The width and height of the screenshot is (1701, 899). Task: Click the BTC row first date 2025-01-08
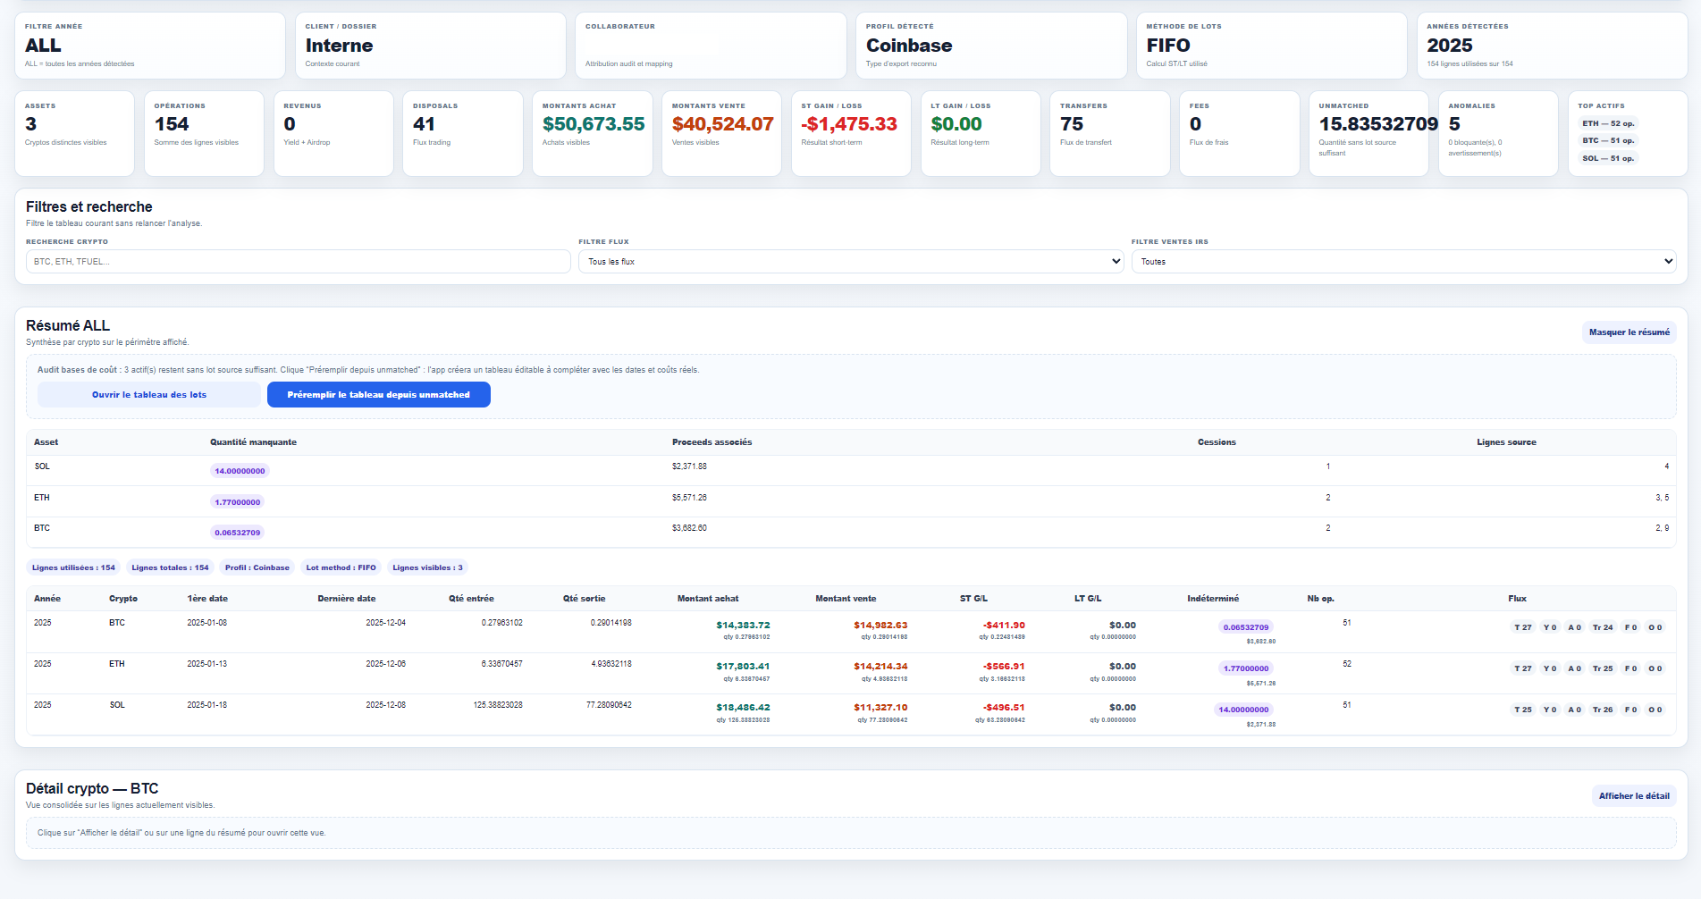point(206,623)
